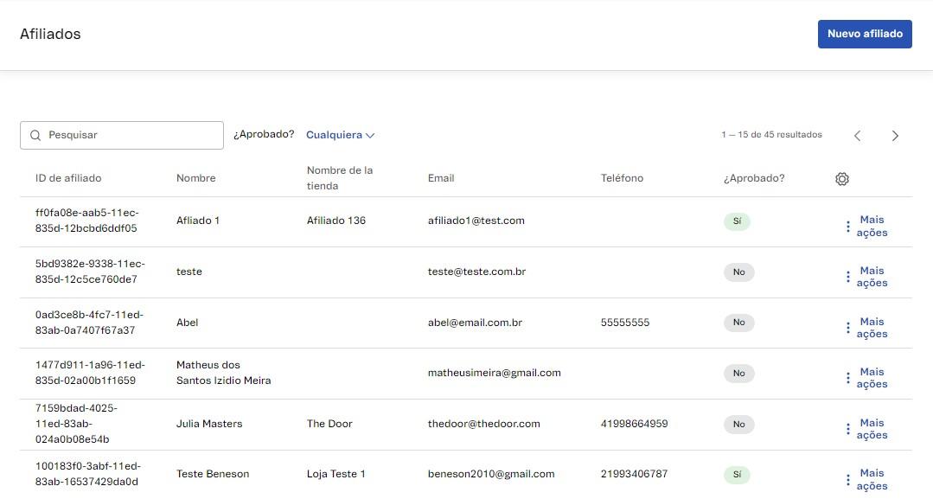
Task: Click the Nuevo afiliado button
Action: [865, 34]
